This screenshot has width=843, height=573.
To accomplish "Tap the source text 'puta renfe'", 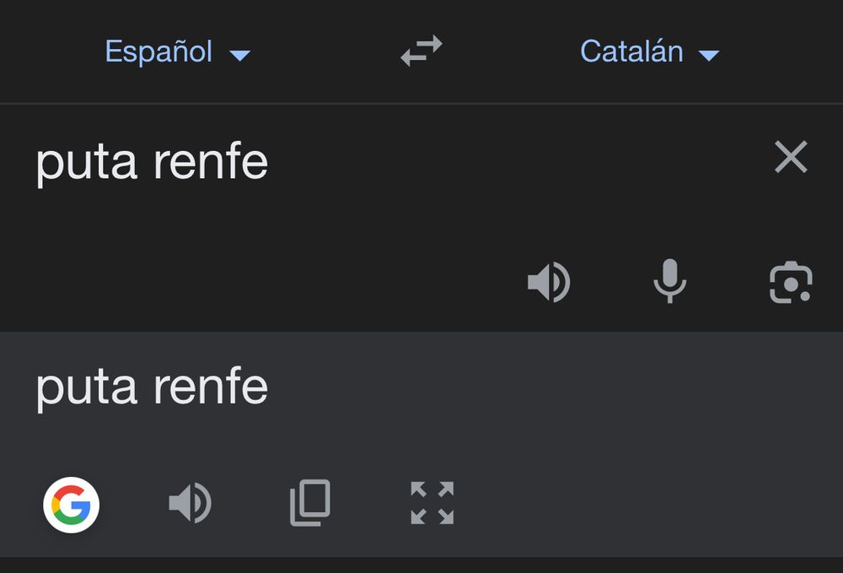I will click(150, 160).
